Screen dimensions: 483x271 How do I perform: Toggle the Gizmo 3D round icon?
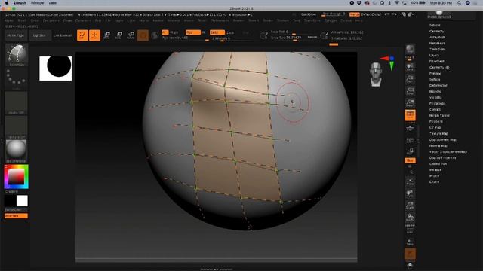(x=143, y=35)
